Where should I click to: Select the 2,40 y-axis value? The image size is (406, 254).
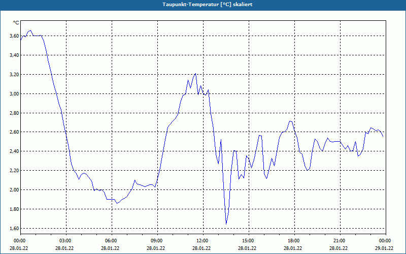coord(14,151)
